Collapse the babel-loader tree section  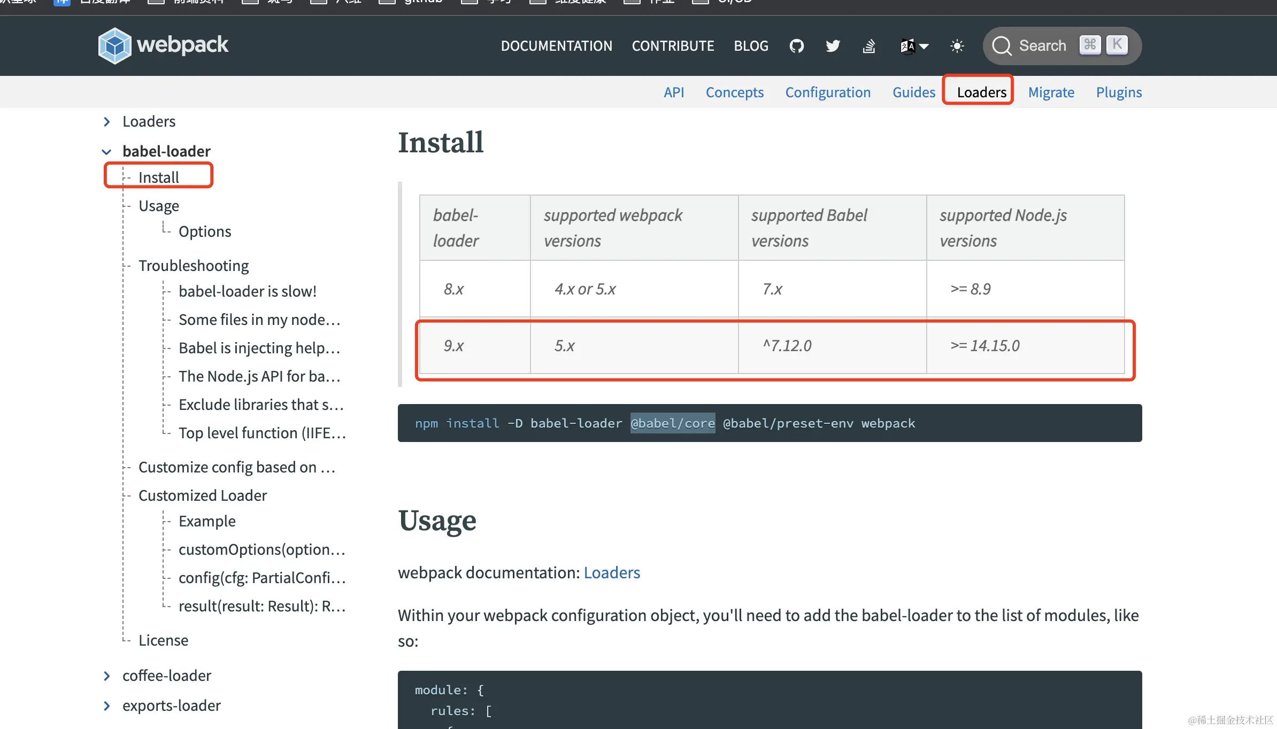(x=107, y=152)
